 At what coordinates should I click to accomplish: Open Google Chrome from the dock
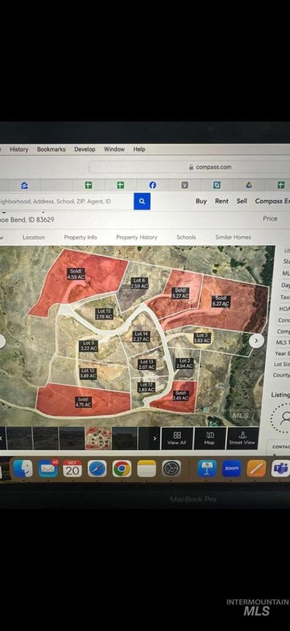122,469
